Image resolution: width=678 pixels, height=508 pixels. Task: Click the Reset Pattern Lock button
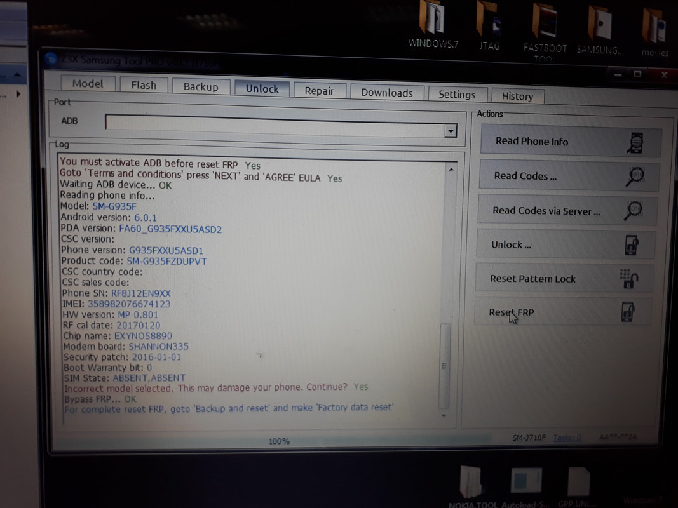click(x=564, y=279)
